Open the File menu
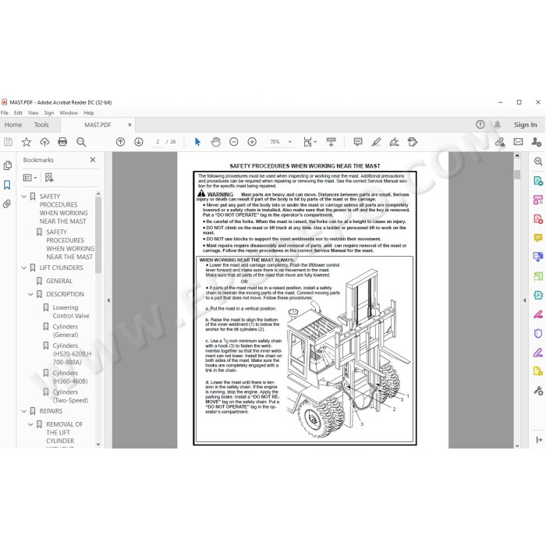Image resolution: width=546 pixels, height=546 pixels. point(5,113)
